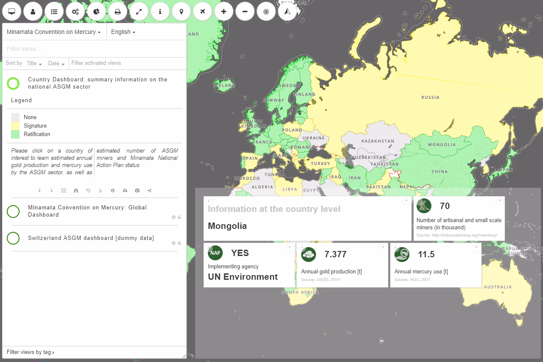Click the Hg mercury icon
Image resolution: width=543 pixels, height=362 pixels.
tap(402, 254)
